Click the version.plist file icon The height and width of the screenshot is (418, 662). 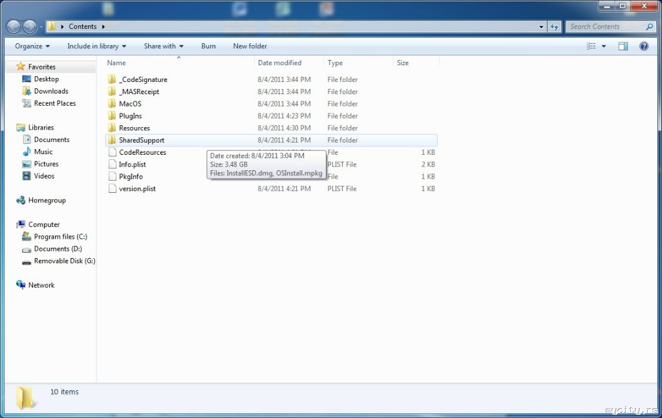pos(112,189)
